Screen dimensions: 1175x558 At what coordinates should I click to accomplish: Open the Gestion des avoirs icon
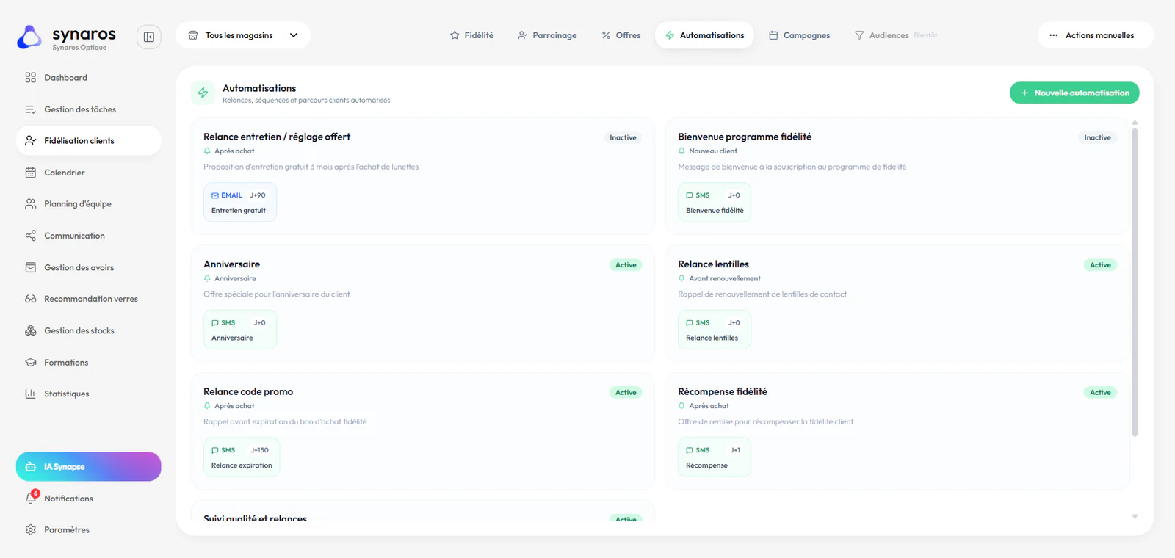pos(31,267)
